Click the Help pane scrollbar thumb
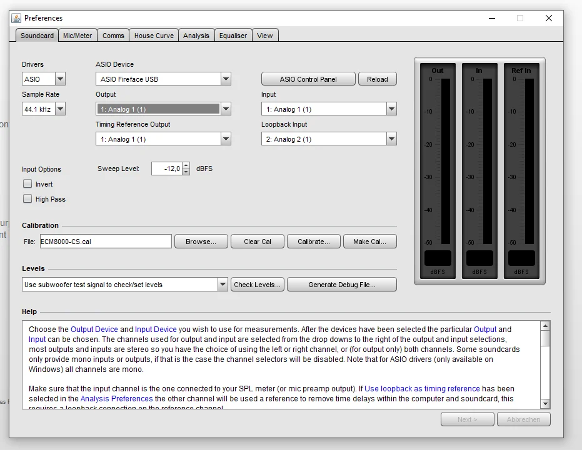Screen dimensions: 582x450 coord(545,338)
